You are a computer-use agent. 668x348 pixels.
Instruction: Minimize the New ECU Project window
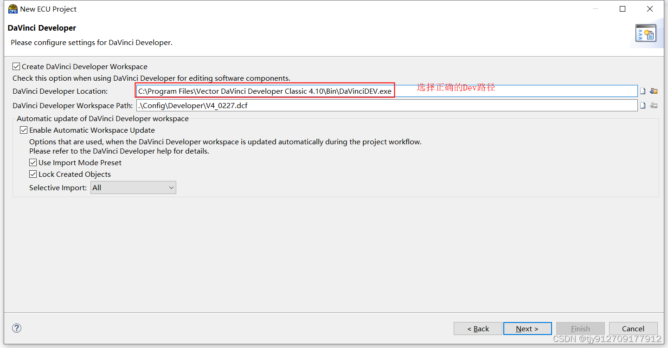coord(596,9)
